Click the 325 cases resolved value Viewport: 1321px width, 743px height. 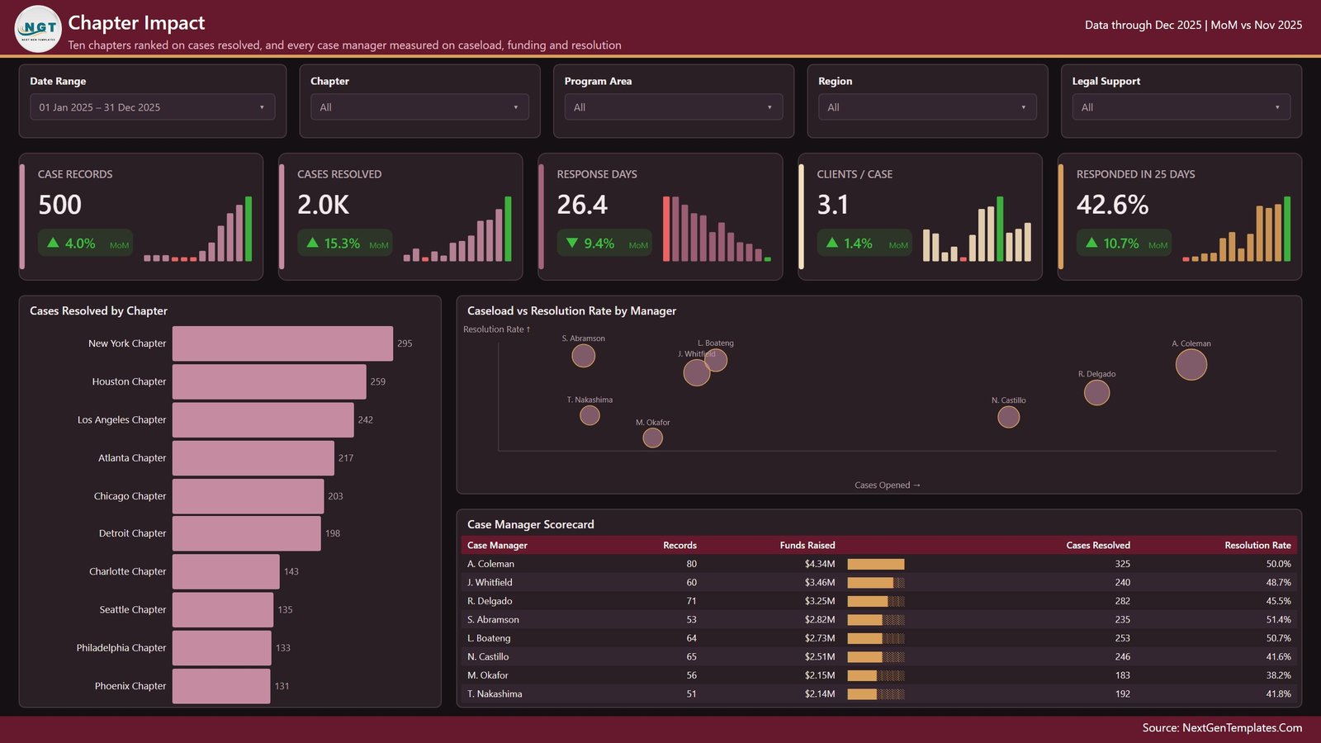click(x=1122, y=564)
